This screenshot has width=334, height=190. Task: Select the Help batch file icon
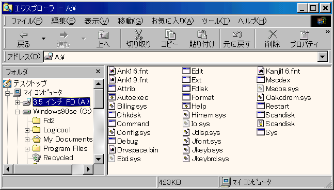pyautogui.click(x=186, y=106)
